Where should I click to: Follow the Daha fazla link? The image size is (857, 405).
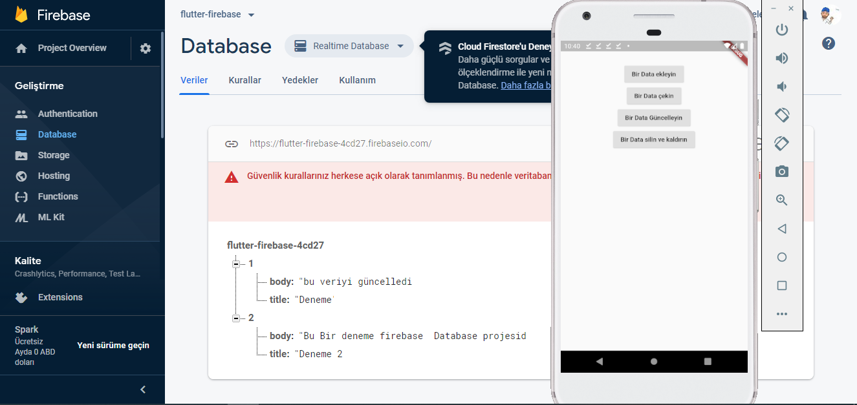tap(526, 85)
